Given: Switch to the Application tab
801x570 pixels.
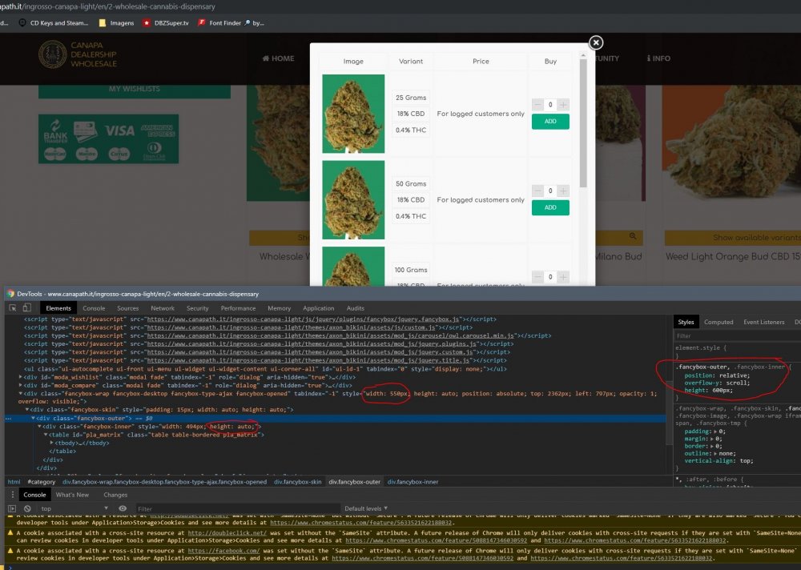Looking at the screenshot, I should point(318,308).
